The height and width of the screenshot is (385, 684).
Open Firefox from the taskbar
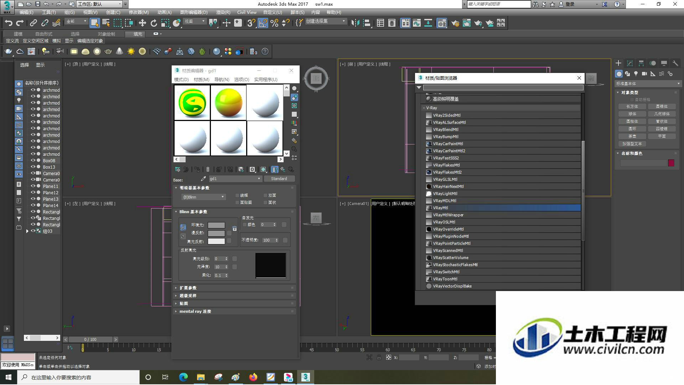(x=253, y=378)
